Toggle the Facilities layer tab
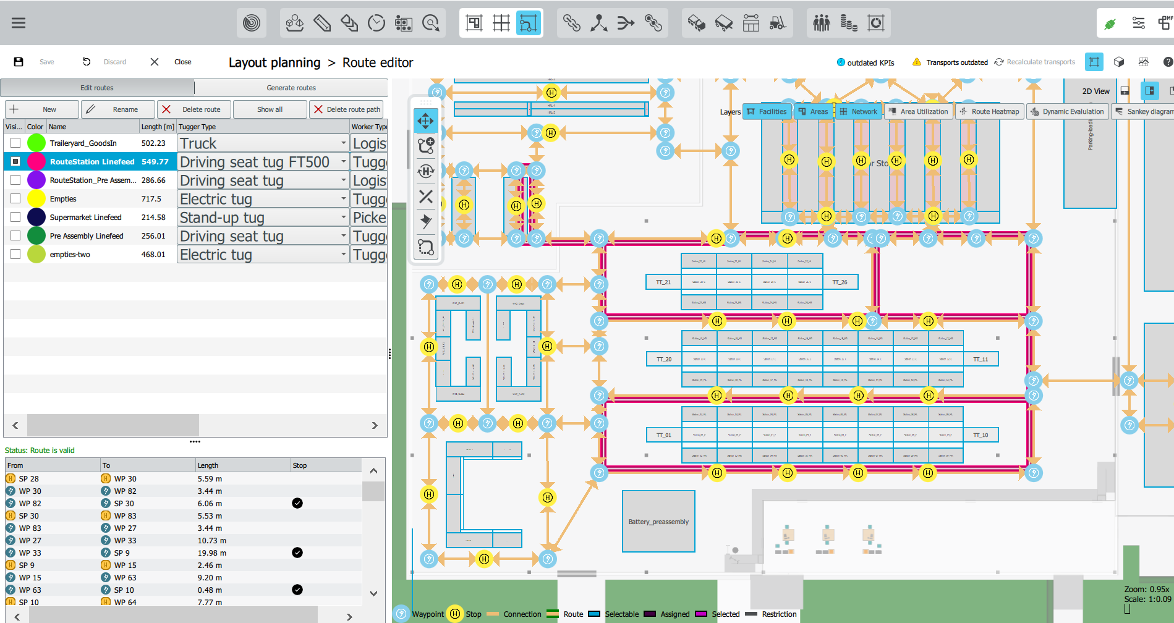The width and height of the screenshot is (1174, 623). pyautogui.click(x=767, y=111)
